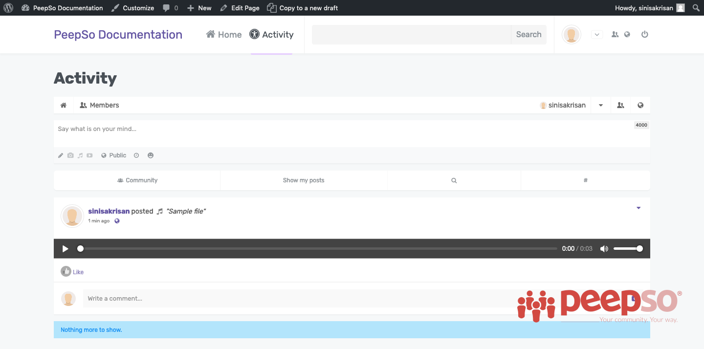Click PeepSo toolbar home icon

(x=64, y=105)
